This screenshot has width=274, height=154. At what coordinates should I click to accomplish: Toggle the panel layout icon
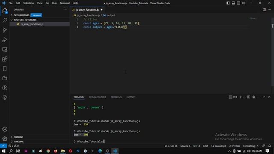tap(233, 3)
